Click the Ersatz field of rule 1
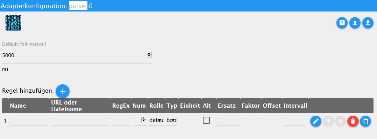 pyautogui.click(x=228, y=121)
